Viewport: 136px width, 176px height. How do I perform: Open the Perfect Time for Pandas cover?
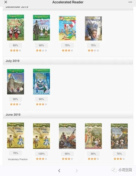click(15, 28)
